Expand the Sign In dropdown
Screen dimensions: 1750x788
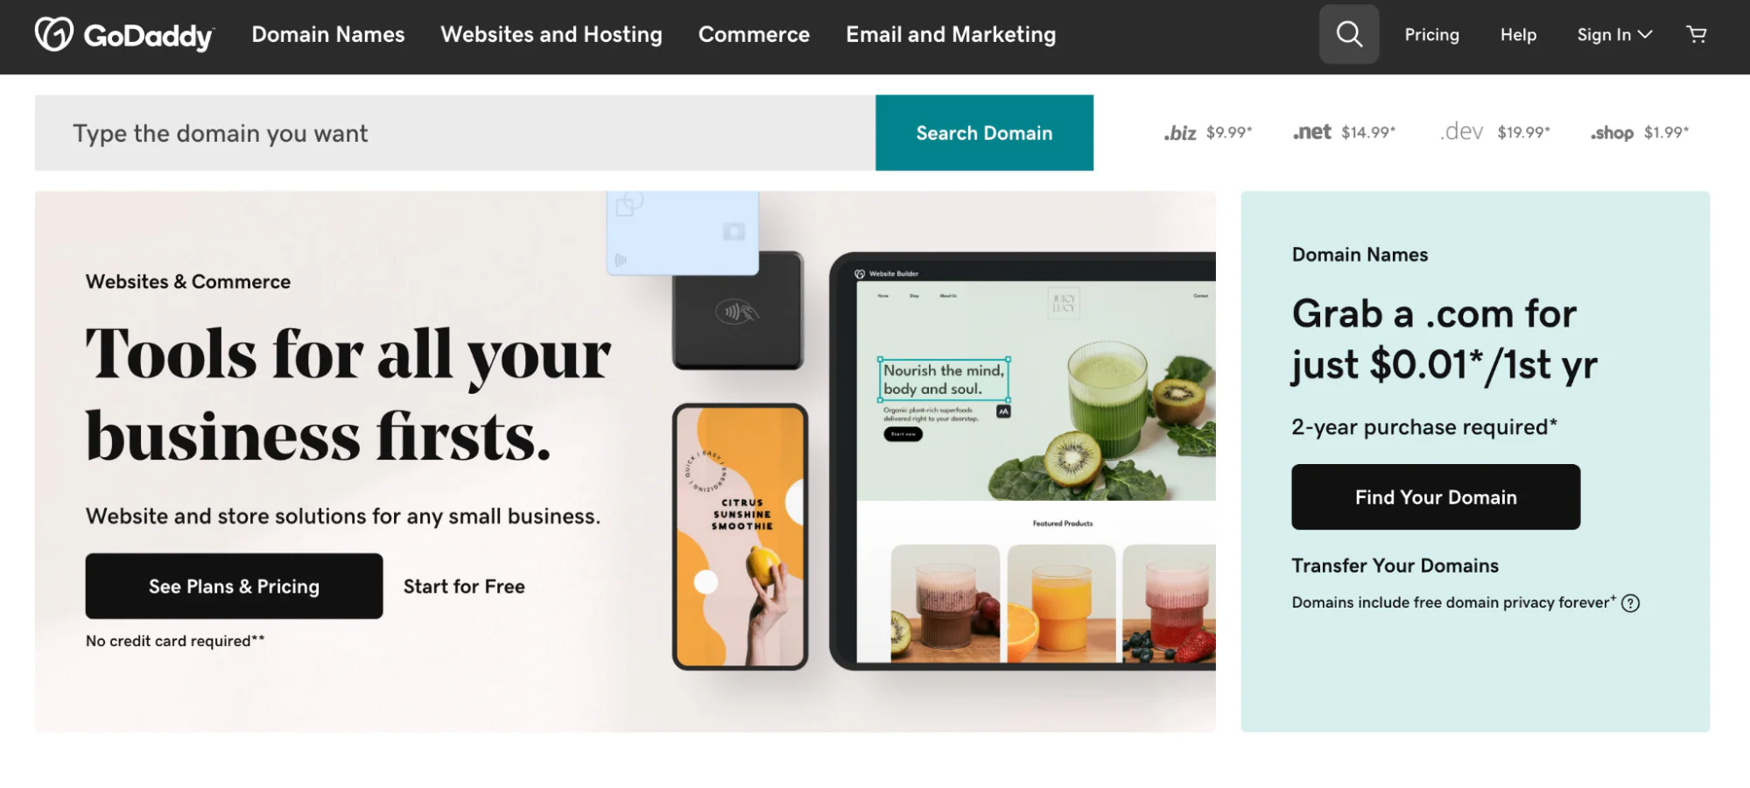pos(1614,35)
